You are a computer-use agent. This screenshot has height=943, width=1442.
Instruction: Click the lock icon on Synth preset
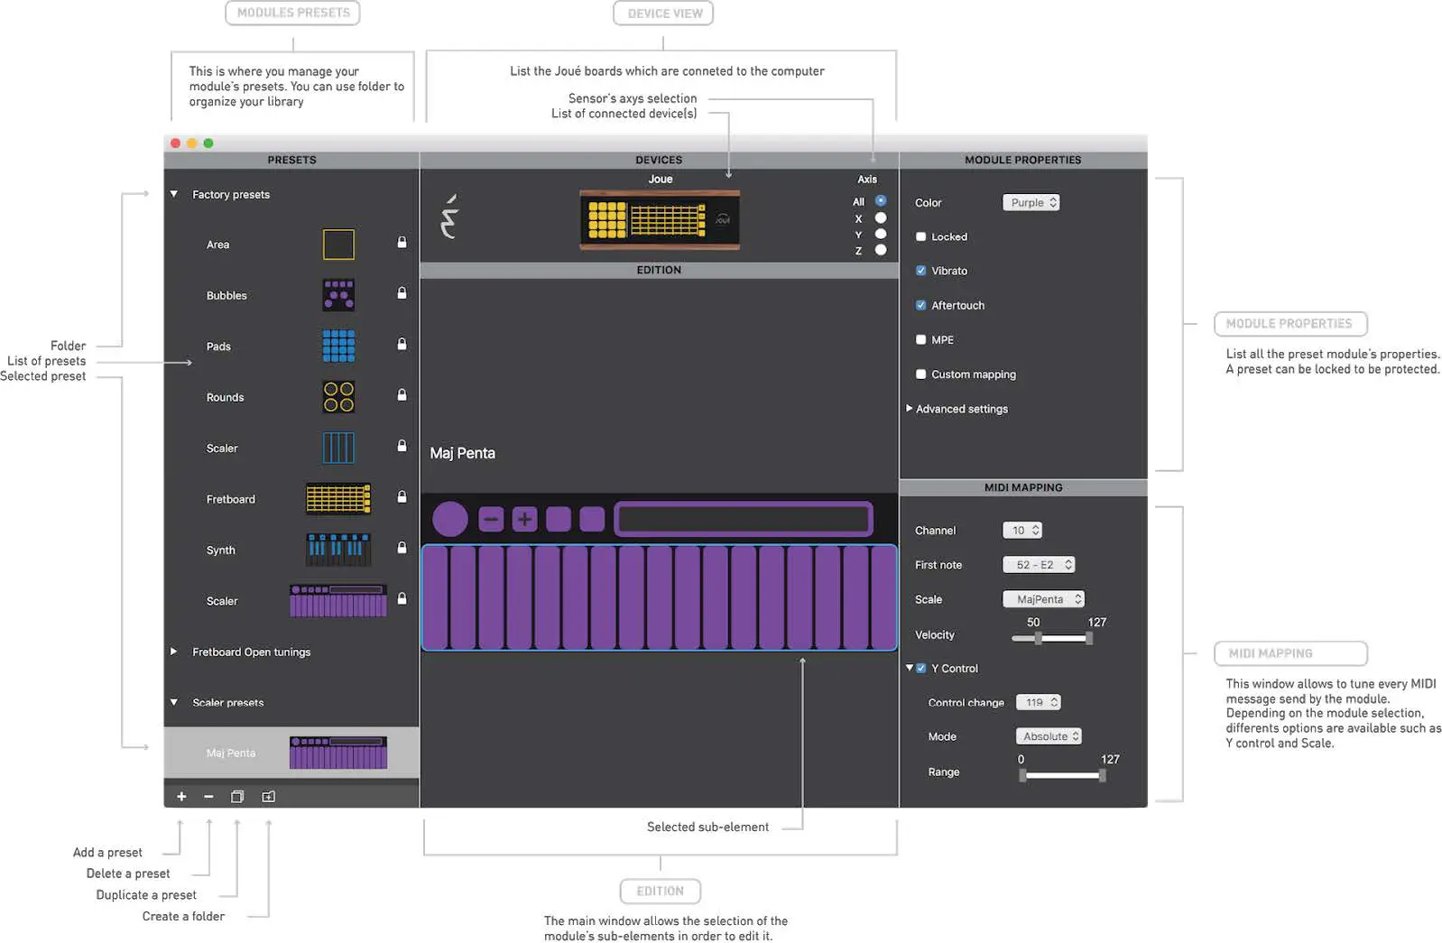click(x=402, y=548)
